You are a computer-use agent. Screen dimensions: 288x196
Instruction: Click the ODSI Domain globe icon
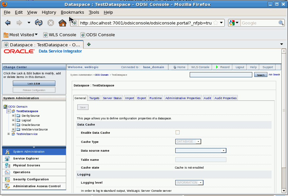pyautogui.click(x=5, y=107)
